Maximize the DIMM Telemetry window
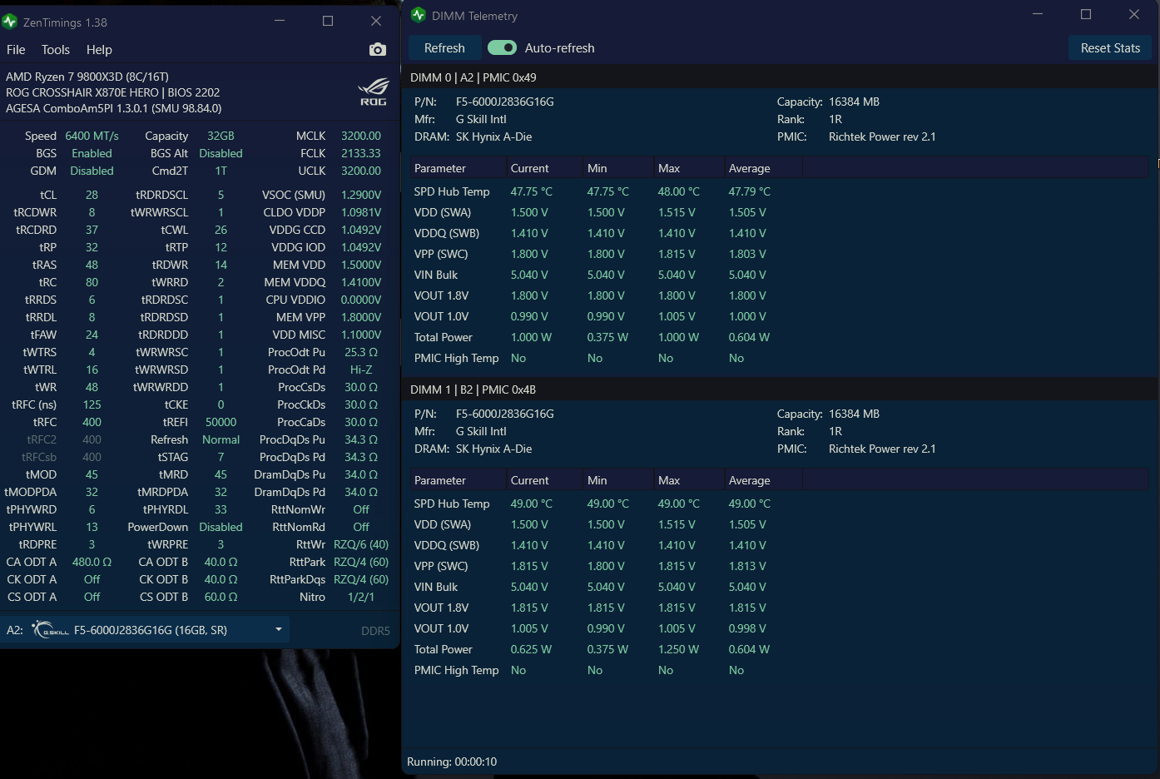This screenshot has width=1160, height=779. tap(1086, 15)
